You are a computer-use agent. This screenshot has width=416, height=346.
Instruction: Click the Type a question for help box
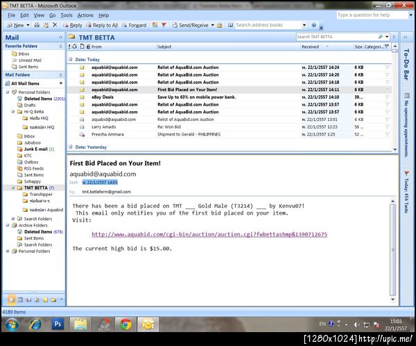372,15
